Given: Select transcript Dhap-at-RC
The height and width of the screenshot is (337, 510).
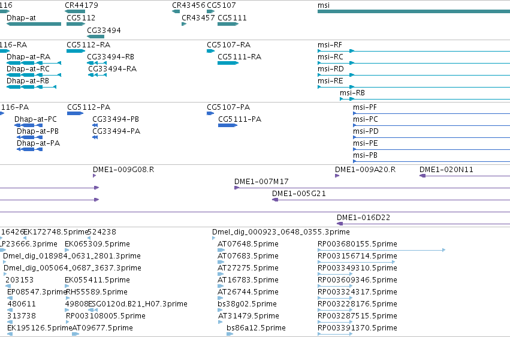Looking at the screenshot, I should 34,75.
